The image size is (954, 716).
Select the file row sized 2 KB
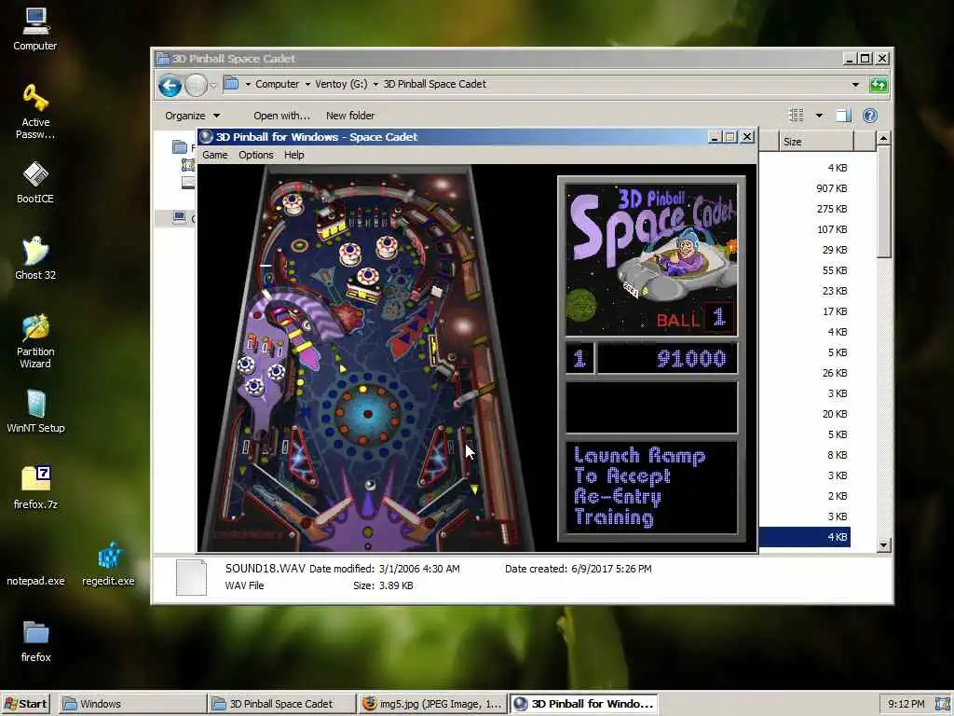point(804,496)
